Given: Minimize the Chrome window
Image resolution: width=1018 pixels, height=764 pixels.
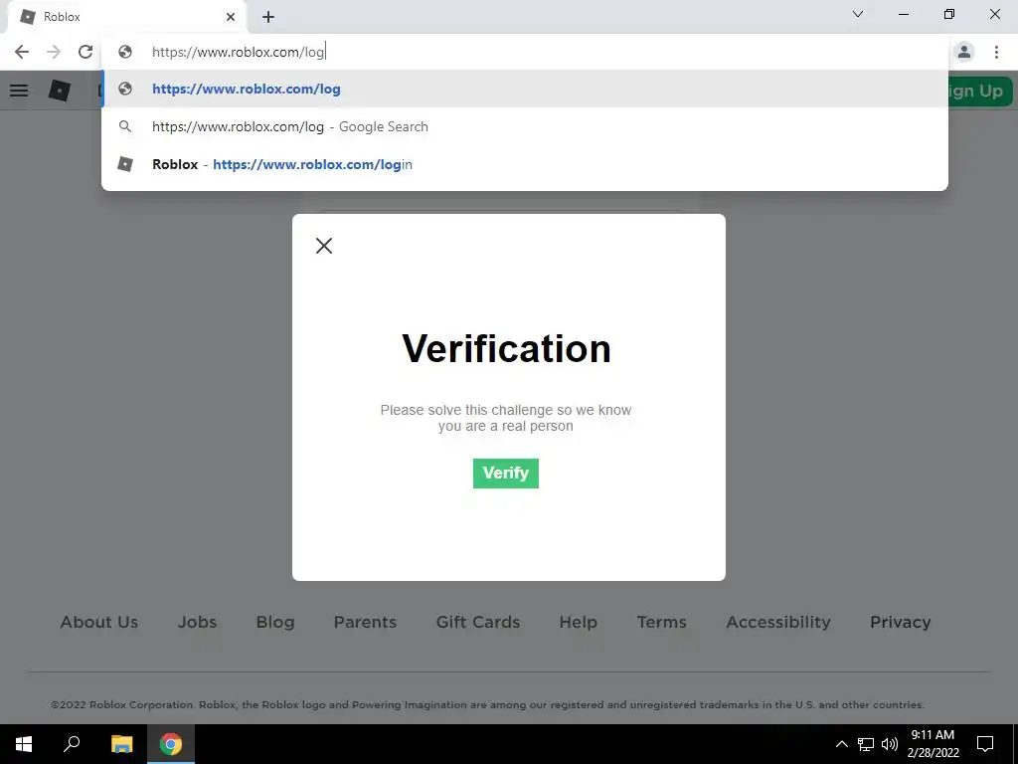Looking at the screenshot, I should [x=904, y=14].
